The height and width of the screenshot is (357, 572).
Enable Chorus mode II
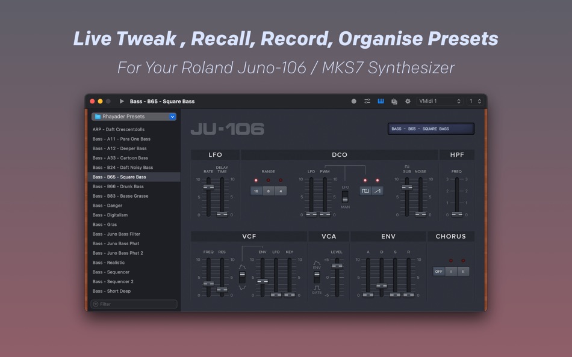(x=462, y=271)
